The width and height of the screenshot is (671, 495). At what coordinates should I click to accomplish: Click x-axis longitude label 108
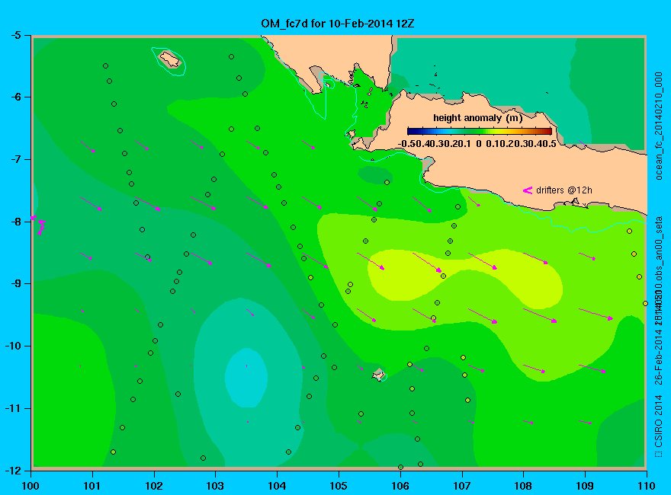[x=523, y=486]
